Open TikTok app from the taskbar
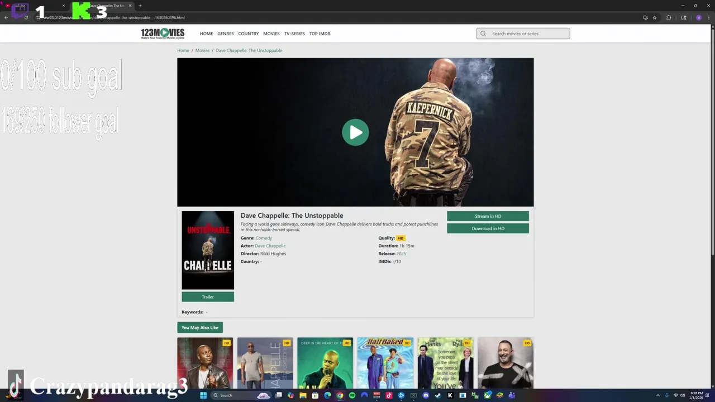 pyautogui.click(x=389, y=395)
